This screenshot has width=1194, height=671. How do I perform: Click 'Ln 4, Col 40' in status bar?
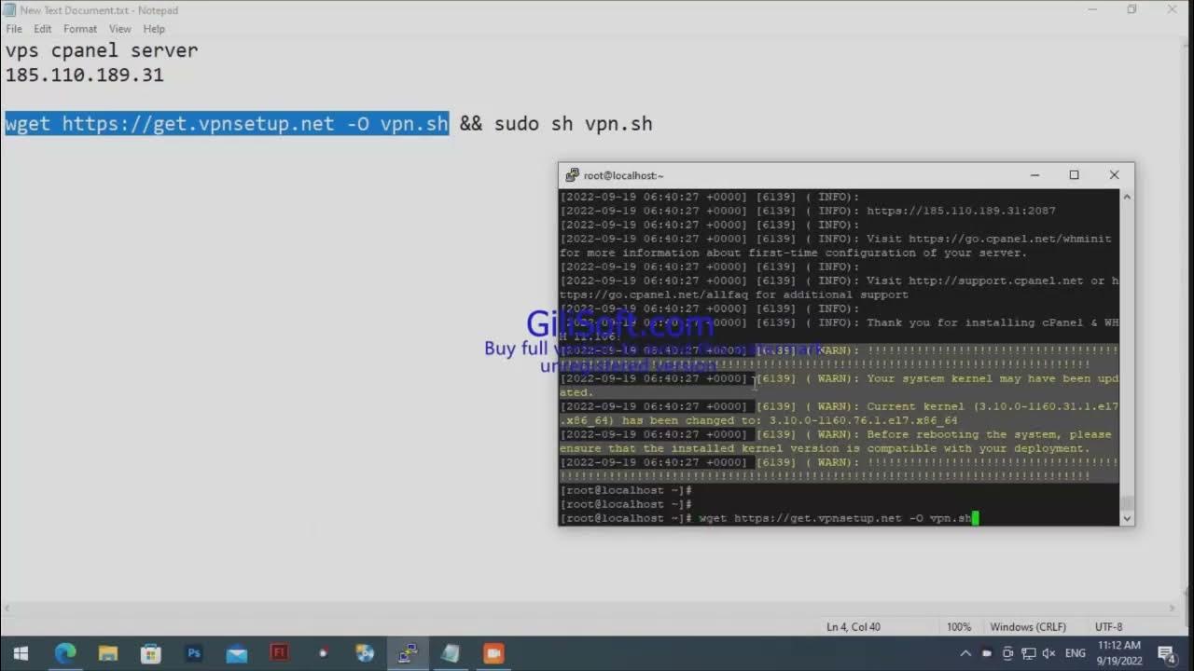click(x=854, y=627)
